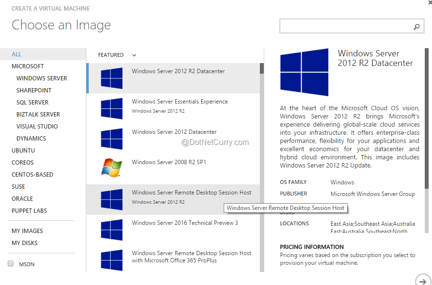The height and width of the screenshot is (285, 432).
Task: Click the Windows Server 2012 R2 Datacenter logo icon
Action: pyautogui.click(x=111, y=78)
